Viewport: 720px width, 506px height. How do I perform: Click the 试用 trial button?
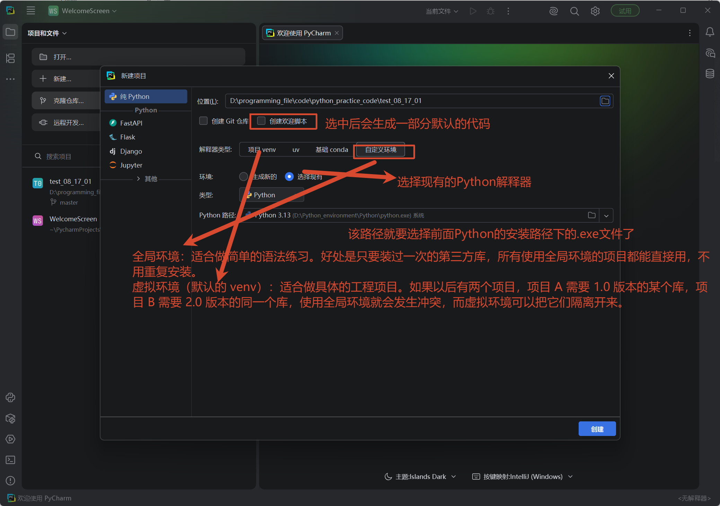click(625, 11)
